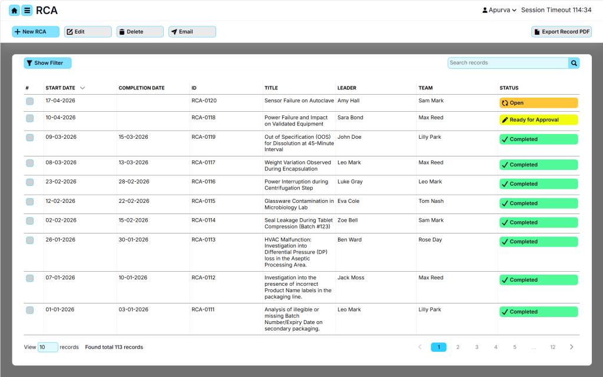
Task: Go to the Home icon
Action: click(x=14, y=11)
